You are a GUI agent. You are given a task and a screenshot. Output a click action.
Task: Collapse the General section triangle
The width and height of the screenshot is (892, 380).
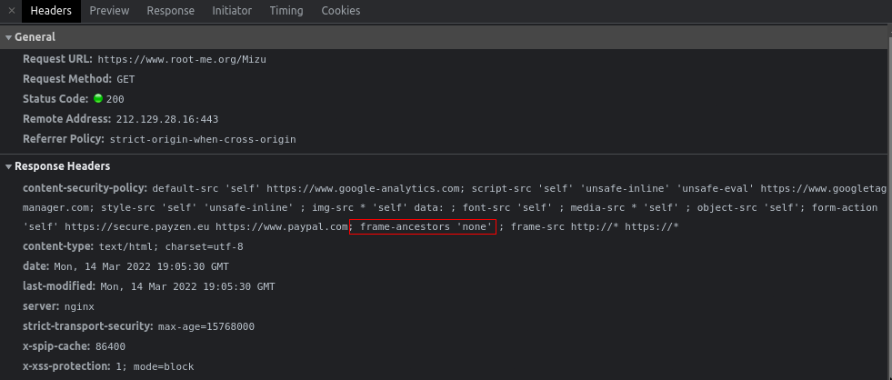pos(8,37)
